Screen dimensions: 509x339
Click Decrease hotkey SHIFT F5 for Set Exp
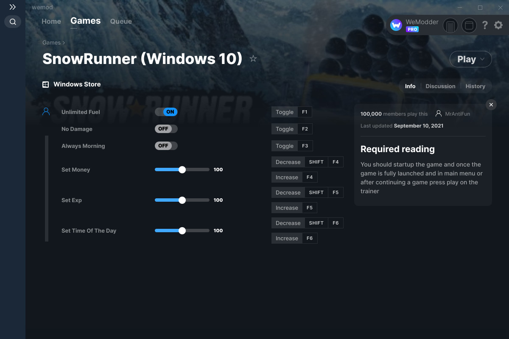(x=308, y=192)
